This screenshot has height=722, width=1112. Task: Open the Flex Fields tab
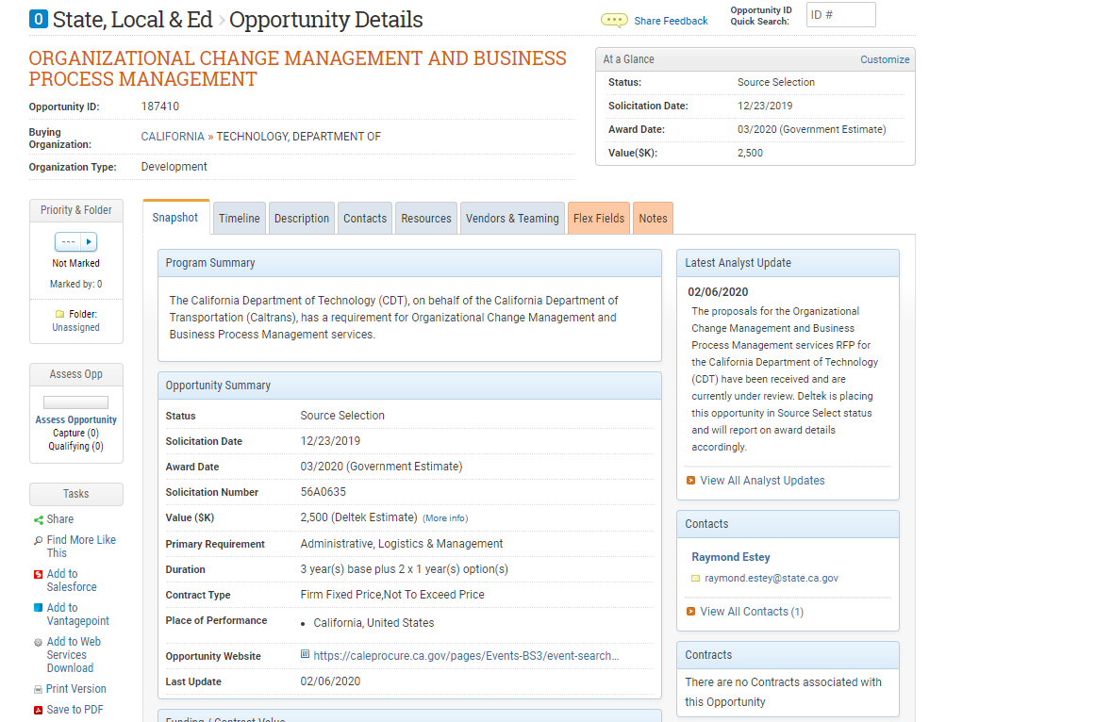coord(599,218)
